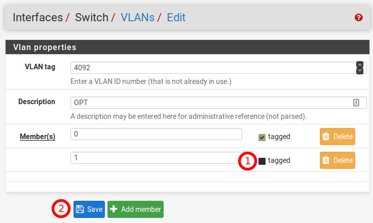Click the plus icon on Add member

tap(114, 209)
